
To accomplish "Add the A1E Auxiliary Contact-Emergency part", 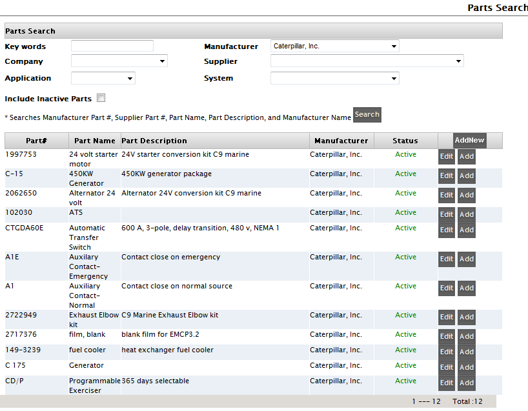I will (466, 259).
